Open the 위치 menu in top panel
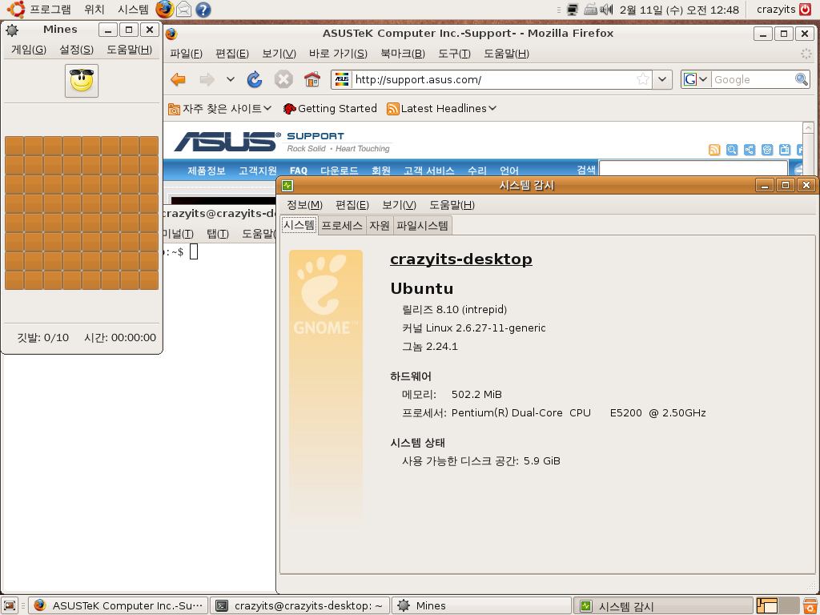This screenshot has width=820, height=615. point(94,10)
